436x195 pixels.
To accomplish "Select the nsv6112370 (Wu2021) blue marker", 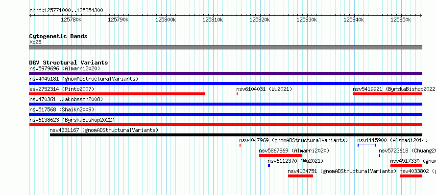I will point(269,166).
